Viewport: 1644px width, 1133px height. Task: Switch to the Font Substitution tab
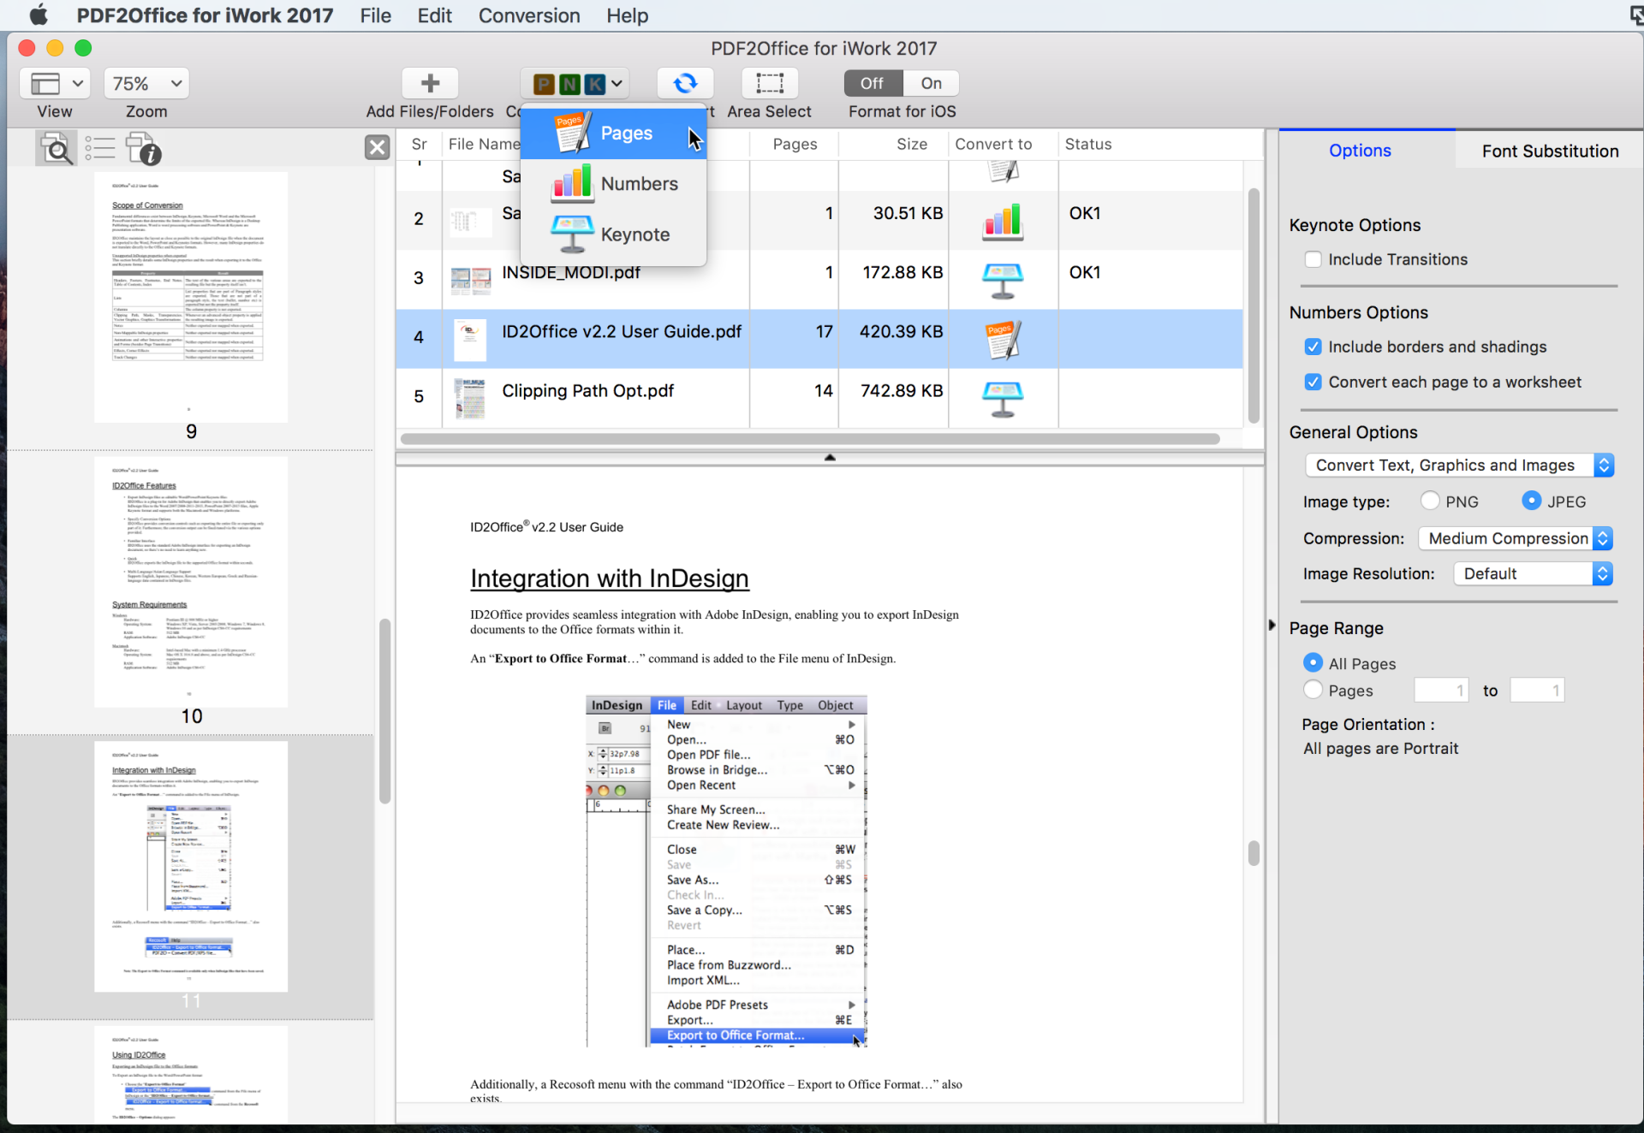click(1550, 151)
